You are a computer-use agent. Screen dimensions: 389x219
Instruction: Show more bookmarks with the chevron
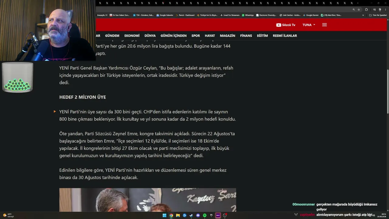363,15
